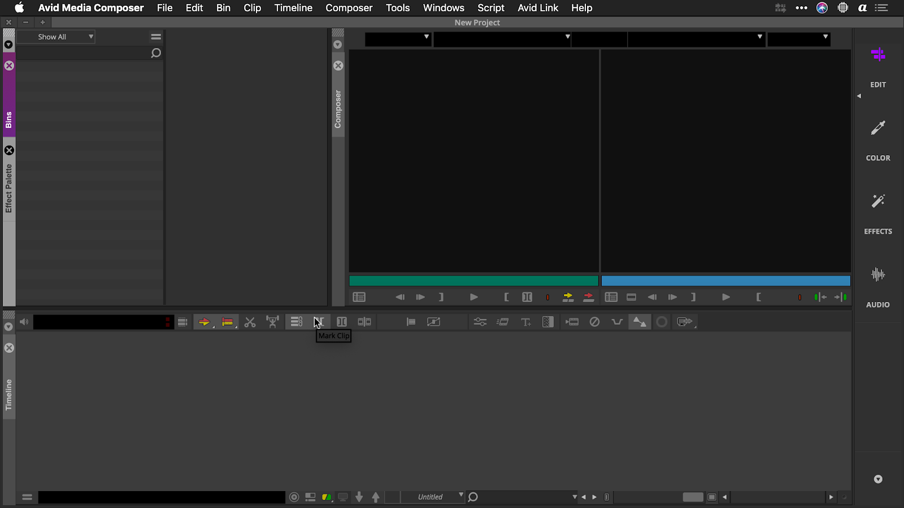Open the Show All dropdown in Bins
Screen dimensions: 904x508
pos(56,37)
